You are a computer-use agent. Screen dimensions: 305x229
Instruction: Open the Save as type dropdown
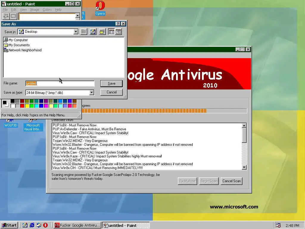[x=92, y=92]
